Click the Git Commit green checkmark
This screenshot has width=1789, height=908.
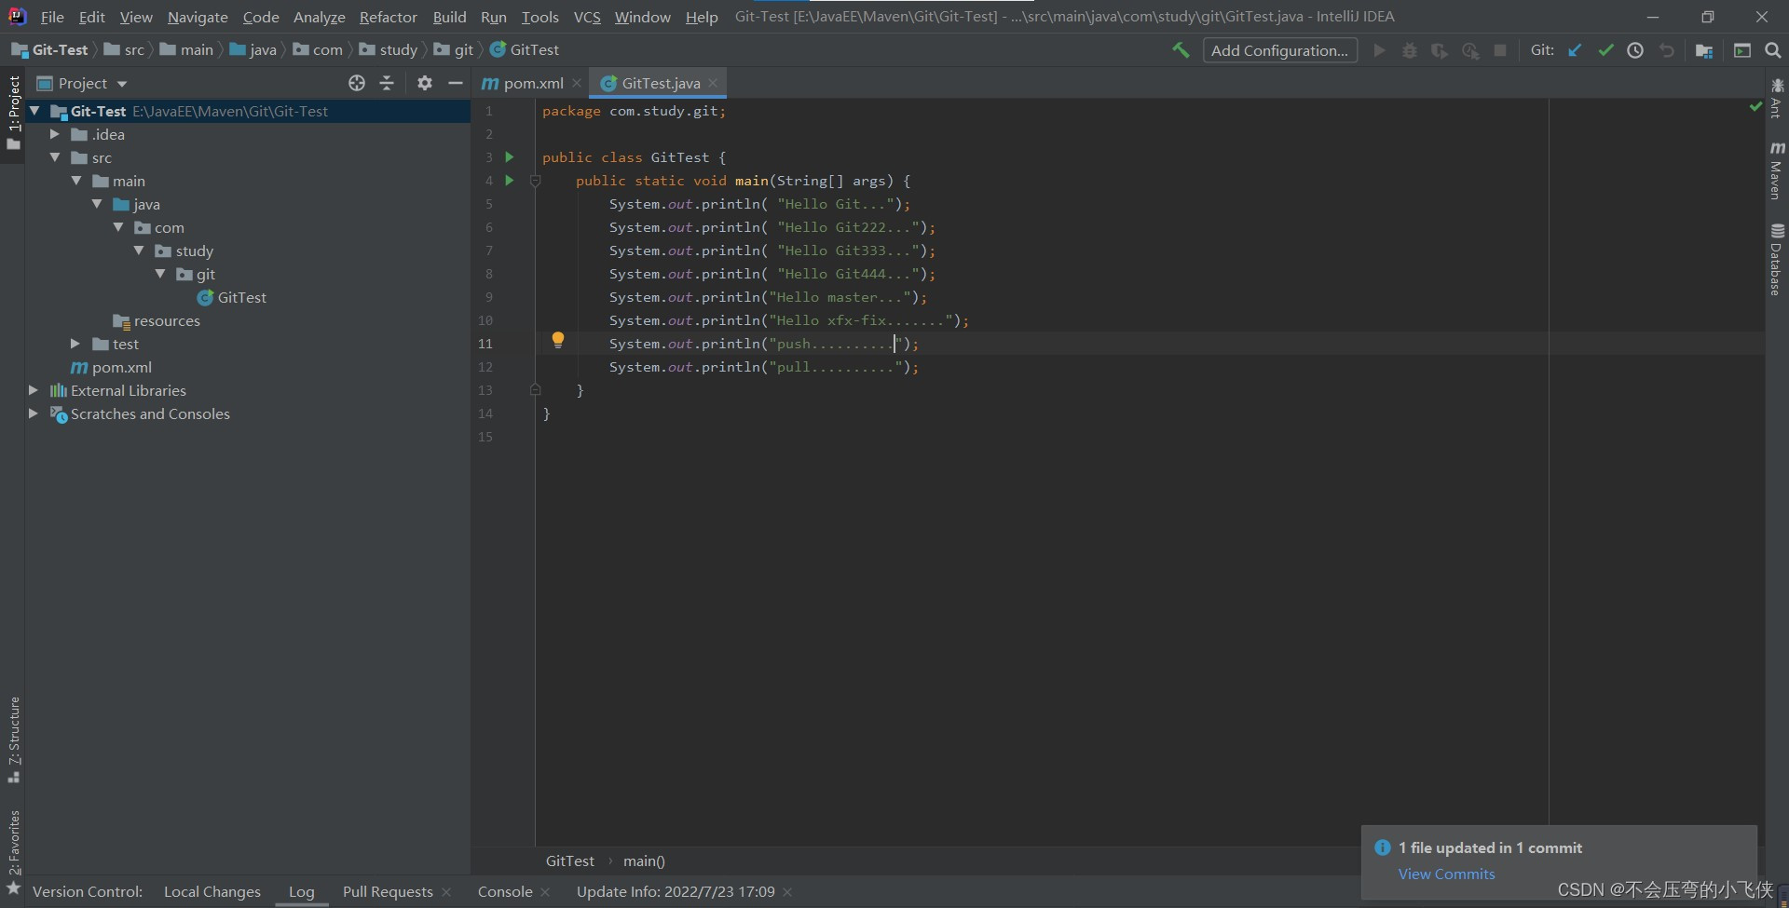[x=1605, y=50]
